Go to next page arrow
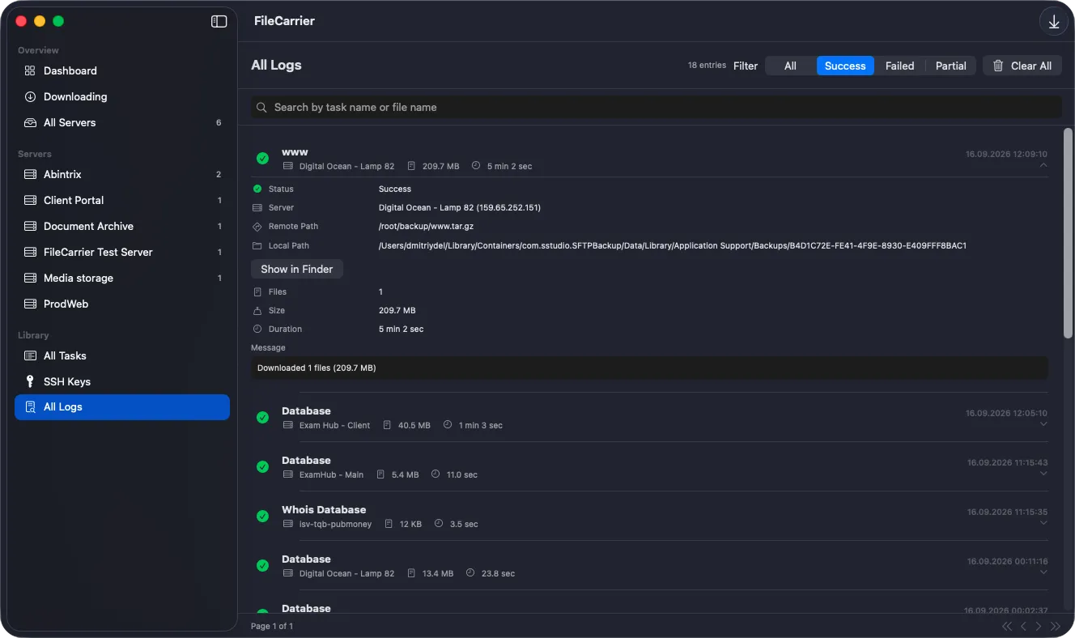 click(1039, 626)
